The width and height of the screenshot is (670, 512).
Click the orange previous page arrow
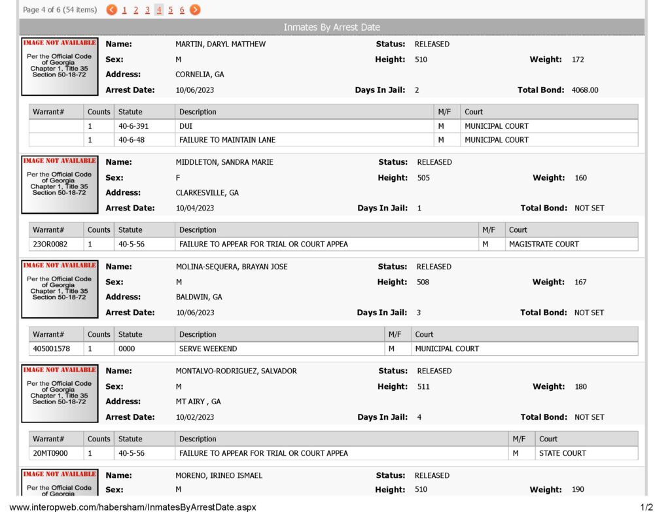point(111,9)
